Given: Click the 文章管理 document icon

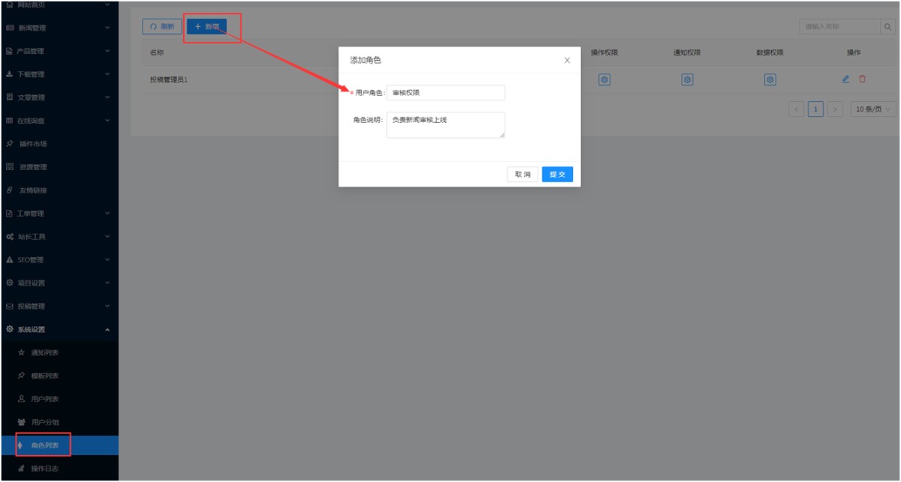Looking at the screenshot, I should click(10, 97).
